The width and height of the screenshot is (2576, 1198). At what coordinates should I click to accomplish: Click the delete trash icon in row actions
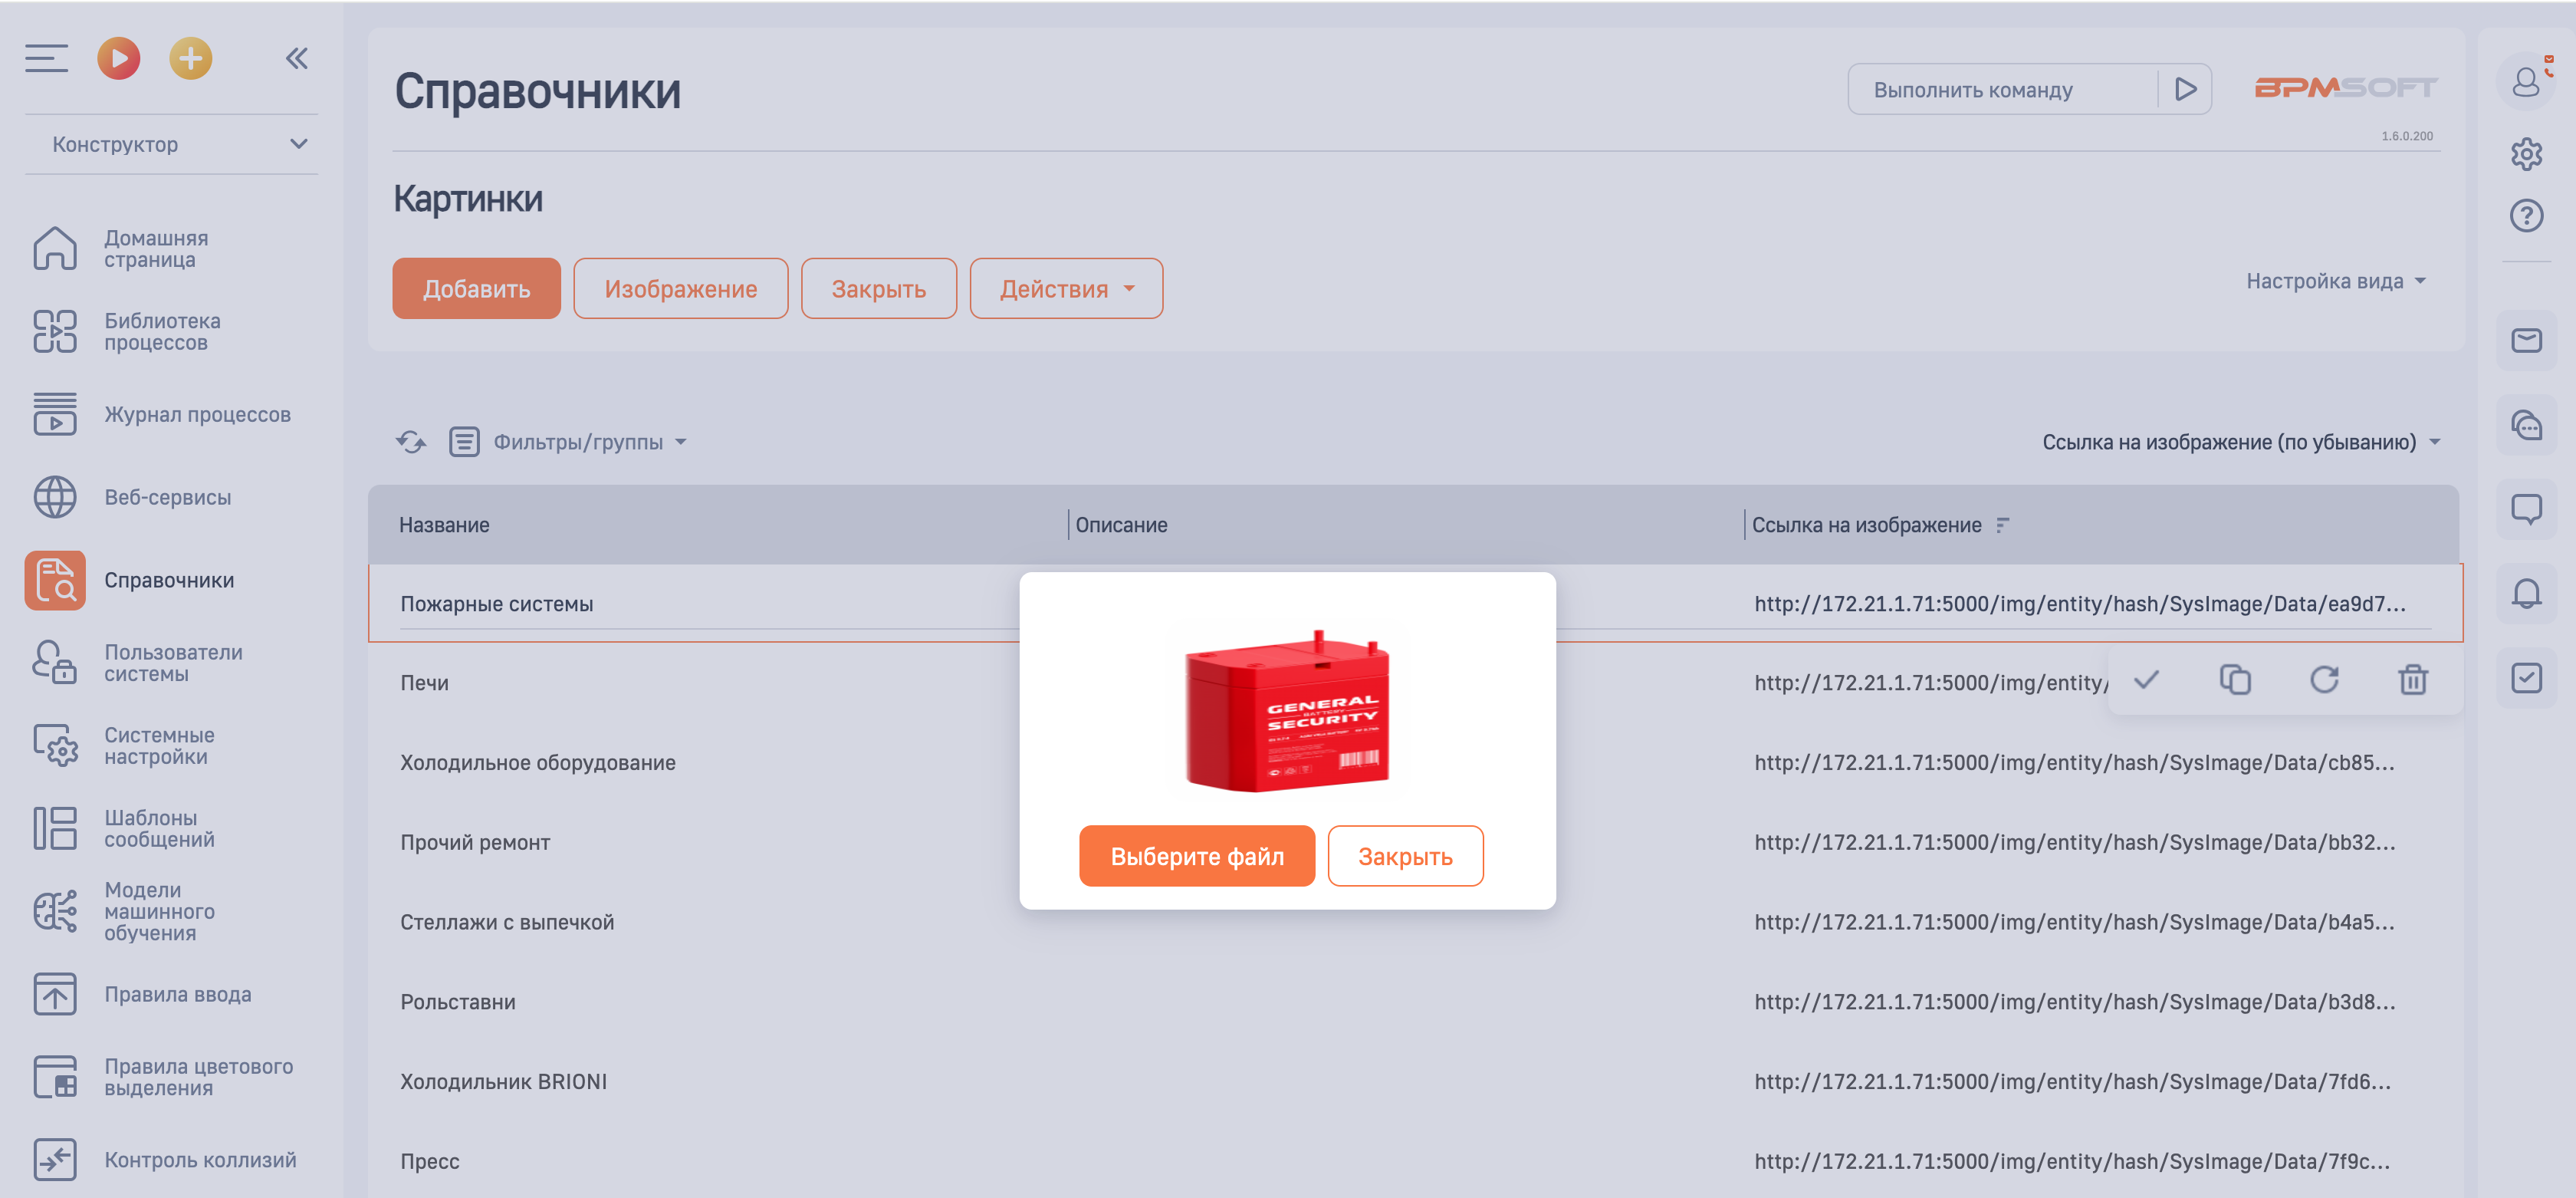[x=2412, y=680]
